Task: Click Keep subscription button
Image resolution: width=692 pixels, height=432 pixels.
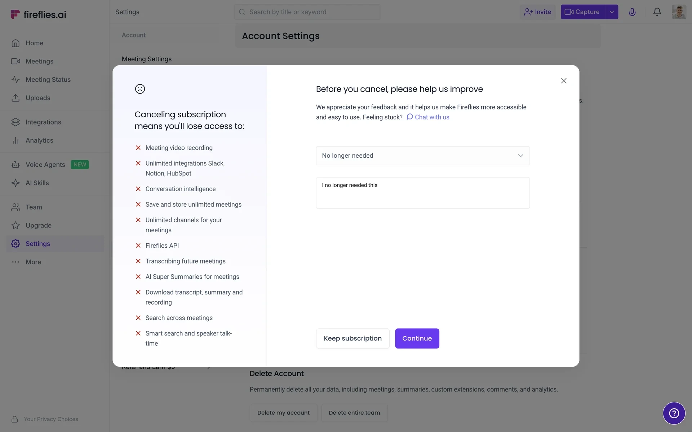Action: tap(352, 338)
